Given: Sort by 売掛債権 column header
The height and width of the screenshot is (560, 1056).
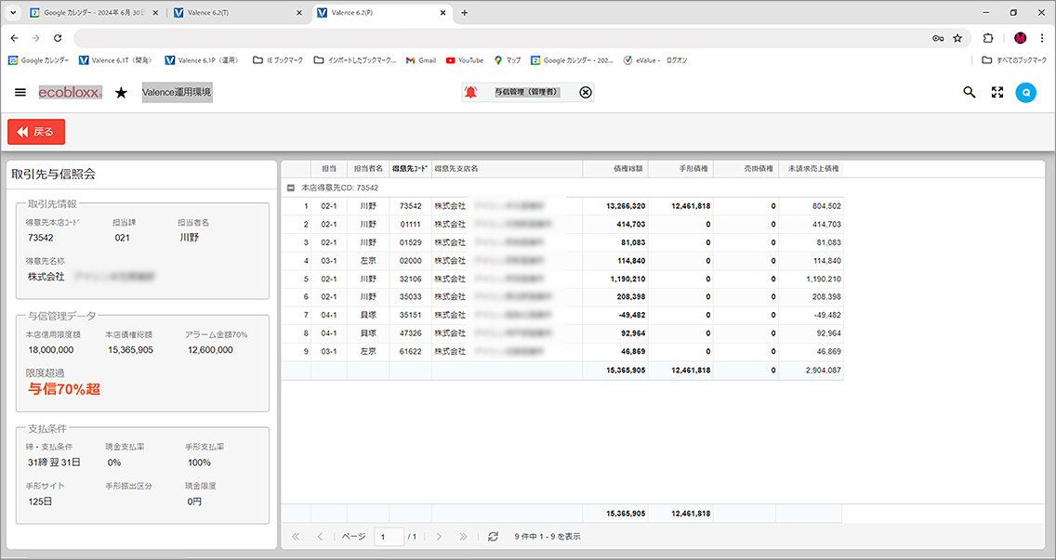Looking at the screenshot, I should pyautogui.click(x=746, y=169).
